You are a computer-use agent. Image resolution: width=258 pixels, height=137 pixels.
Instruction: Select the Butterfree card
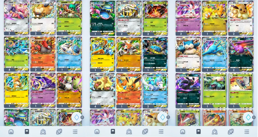click(x=241, y=91)
